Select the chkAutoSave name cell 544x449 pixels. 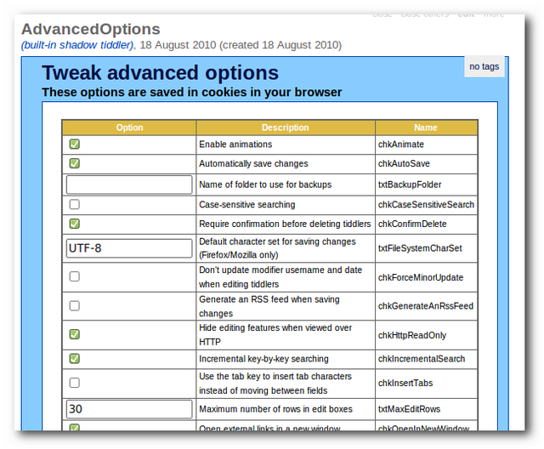(427, 164)
